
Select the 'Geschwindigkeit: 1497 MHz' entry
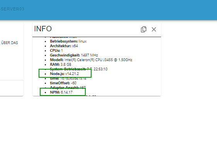point(74,55)
